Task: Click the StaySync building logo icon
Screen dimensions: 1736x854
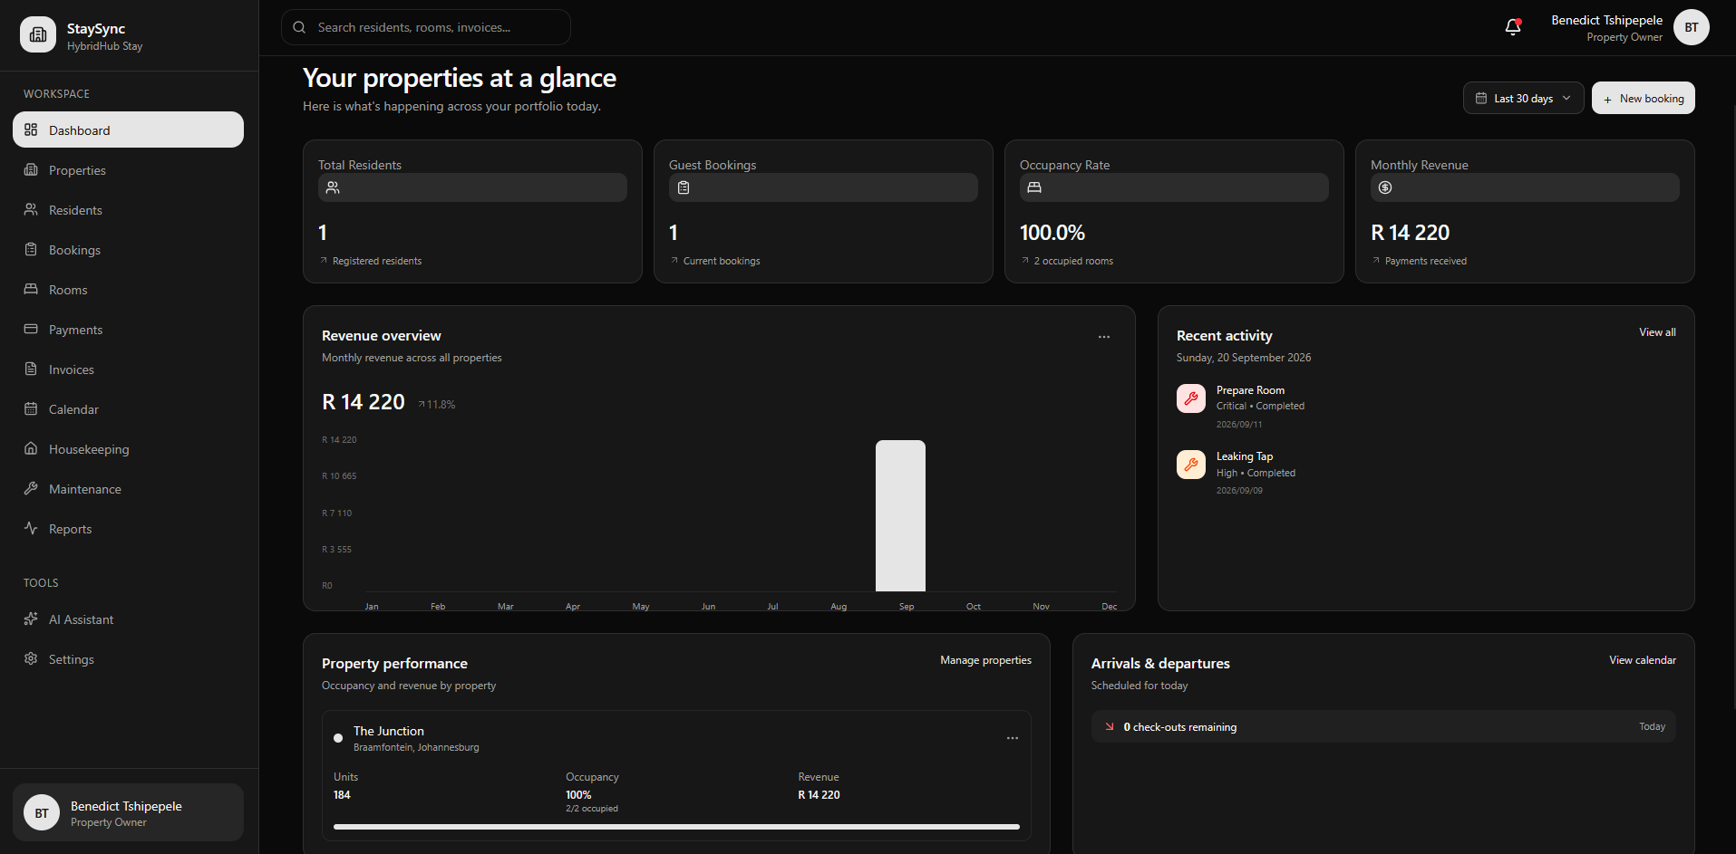Action: pyautogui.click(x=38, y=34)
